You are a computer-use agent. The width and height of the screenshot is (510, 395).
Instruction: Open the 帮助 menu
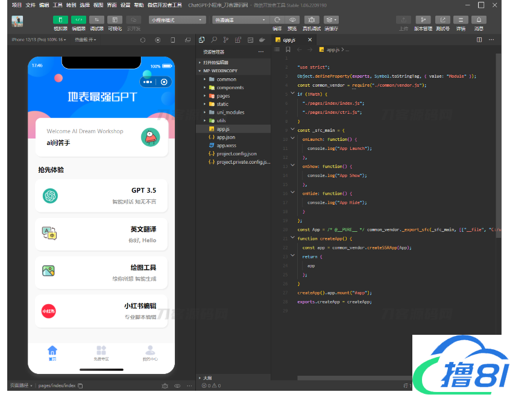139,5
